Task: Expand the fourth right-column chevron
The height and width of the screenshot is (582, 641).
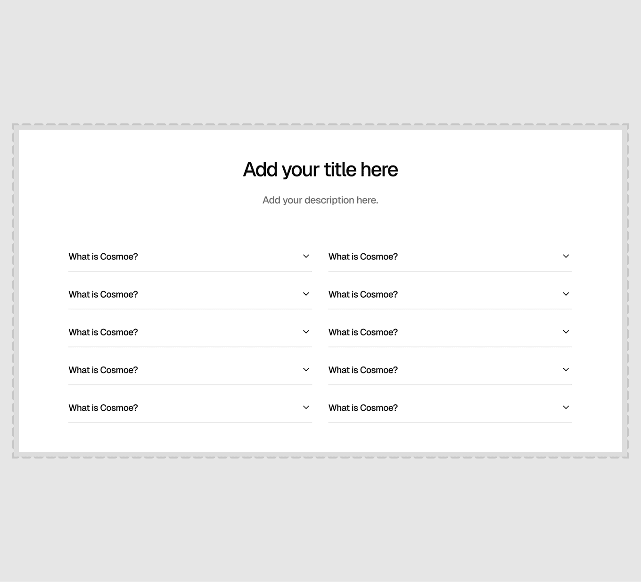Action: point(566,369)
